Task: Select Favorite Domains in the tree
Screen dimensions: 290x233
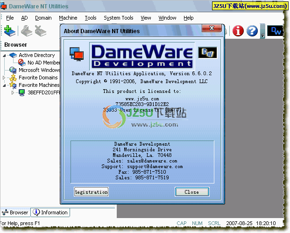Action: (38, 78)
